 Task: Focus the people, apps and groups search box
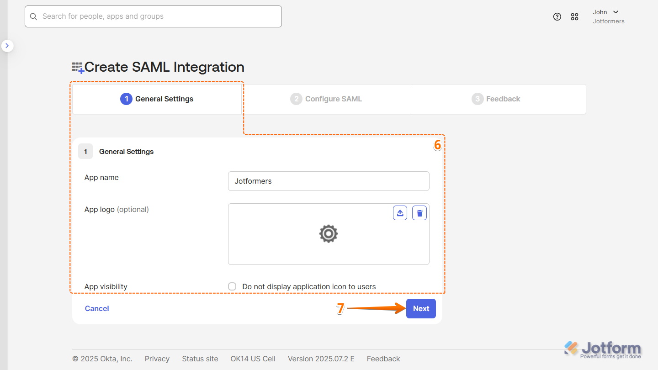(153, 16)
